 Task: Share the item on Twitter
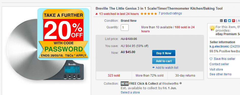229,20
